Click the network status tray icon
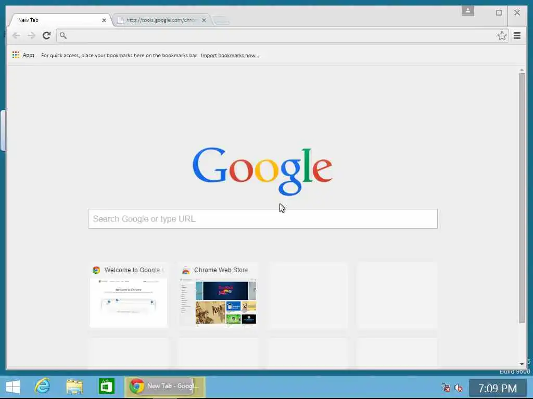 446,388
